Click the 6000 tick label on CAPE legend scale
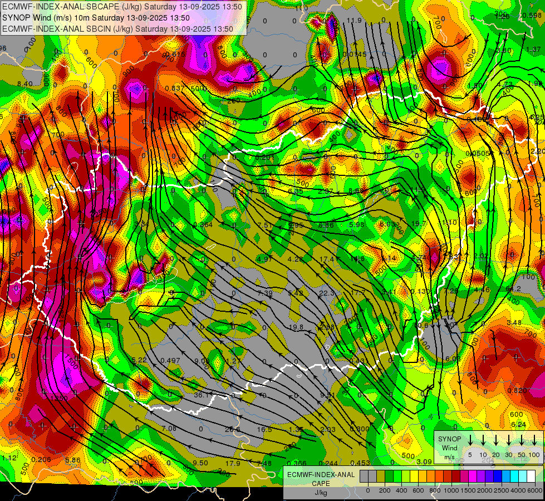Viewport: 545px width, 501px height. pos(536,490)
